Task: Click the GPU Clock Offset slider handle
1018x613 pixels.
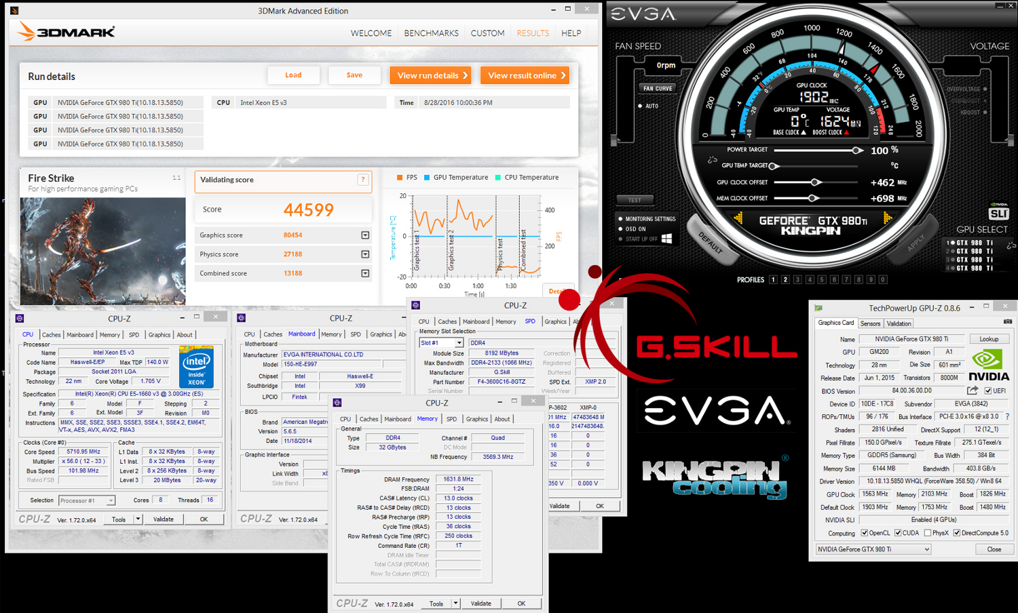Action: pos(816,182)
